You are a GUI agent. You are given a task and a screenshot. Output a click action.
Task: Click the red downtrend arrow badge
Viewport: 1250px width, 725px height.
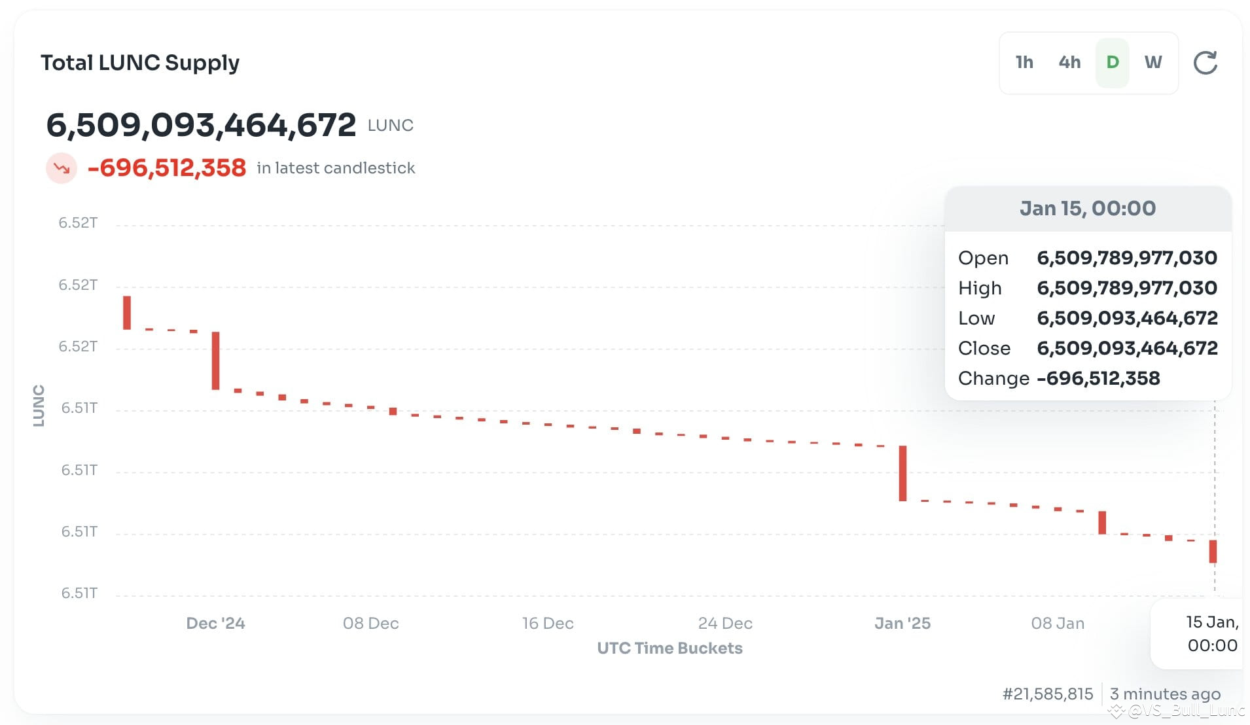pyautogui.click(x=61, y=168)
